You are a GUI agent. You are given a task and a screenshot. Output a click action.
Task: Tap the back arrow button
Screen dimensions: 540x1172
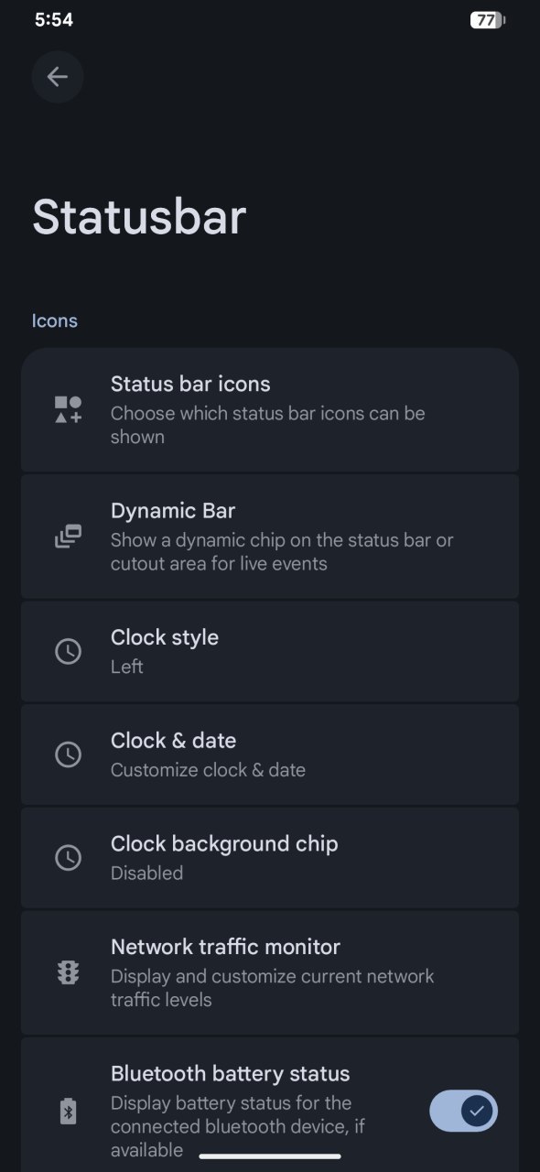point(58,77)
